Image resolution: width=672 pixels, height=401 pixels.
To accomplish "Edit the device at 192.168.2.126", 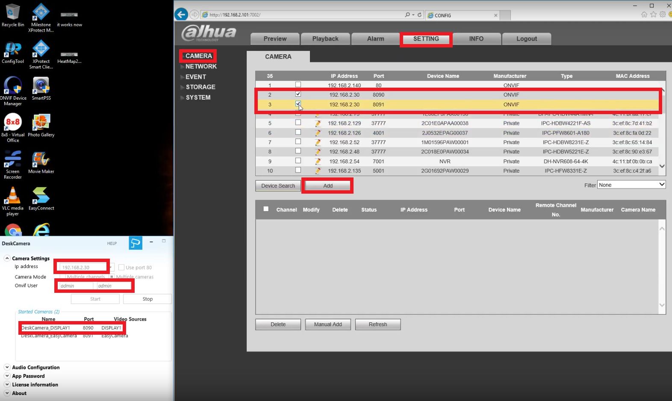I will (x=318, y=133).
